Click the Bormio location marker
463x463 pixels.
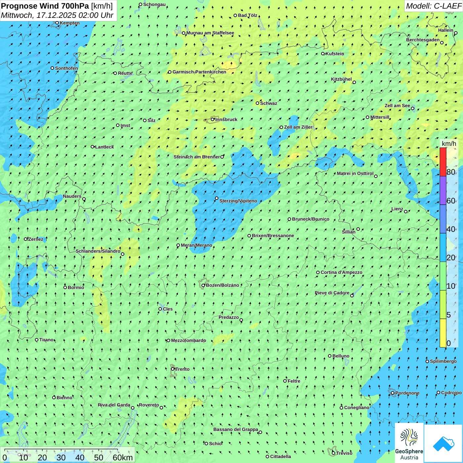tap(65, 287)
